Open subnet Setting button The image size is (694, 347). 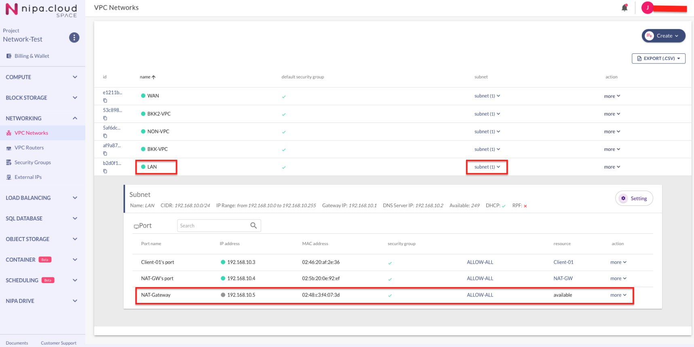[634, 199]
